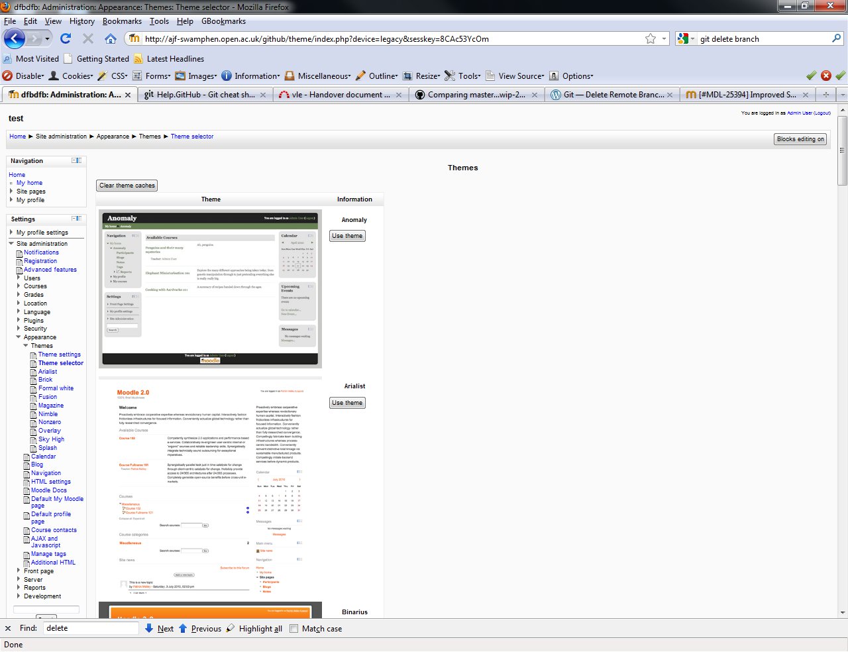Open the Manage tags link
Screen dimensions: 848x652
tap(48, 554)
